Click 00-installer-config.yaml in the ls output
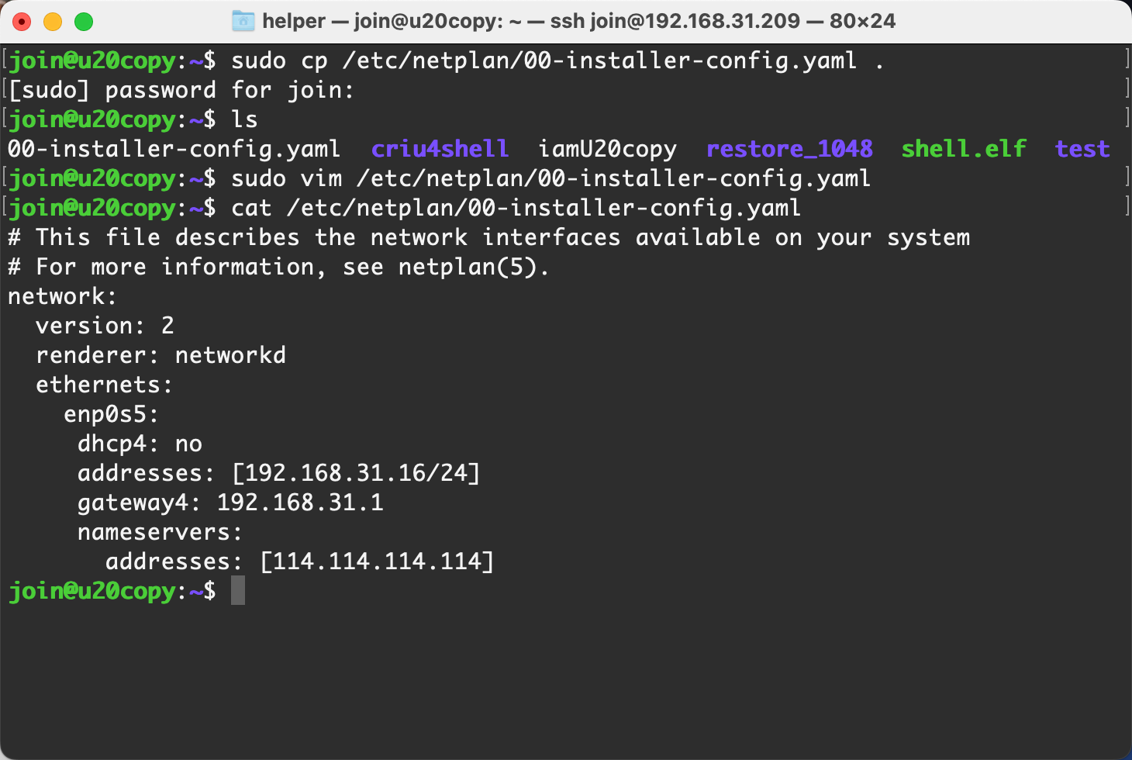 [174, 149]
